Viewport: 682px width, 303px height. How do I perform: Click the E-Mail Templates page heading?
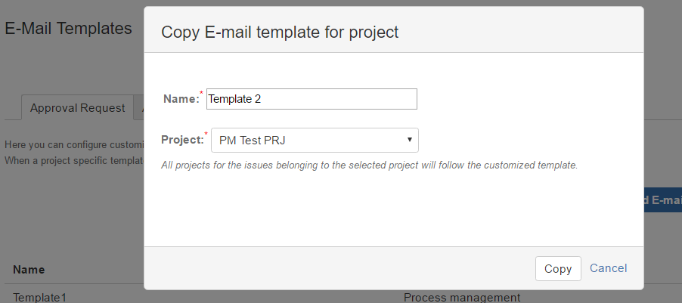tap(68, 29)
